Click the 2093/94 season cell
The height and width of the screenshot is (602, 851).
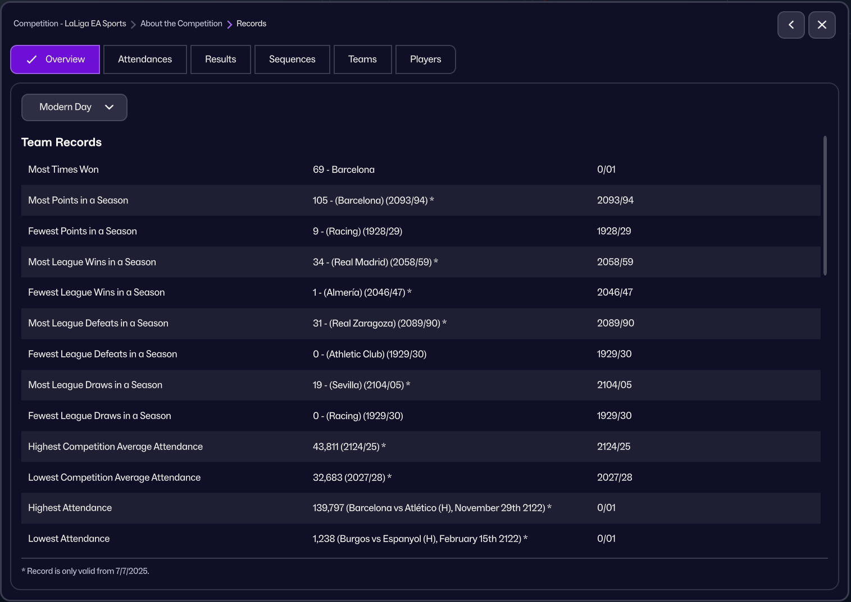[615, 200]
